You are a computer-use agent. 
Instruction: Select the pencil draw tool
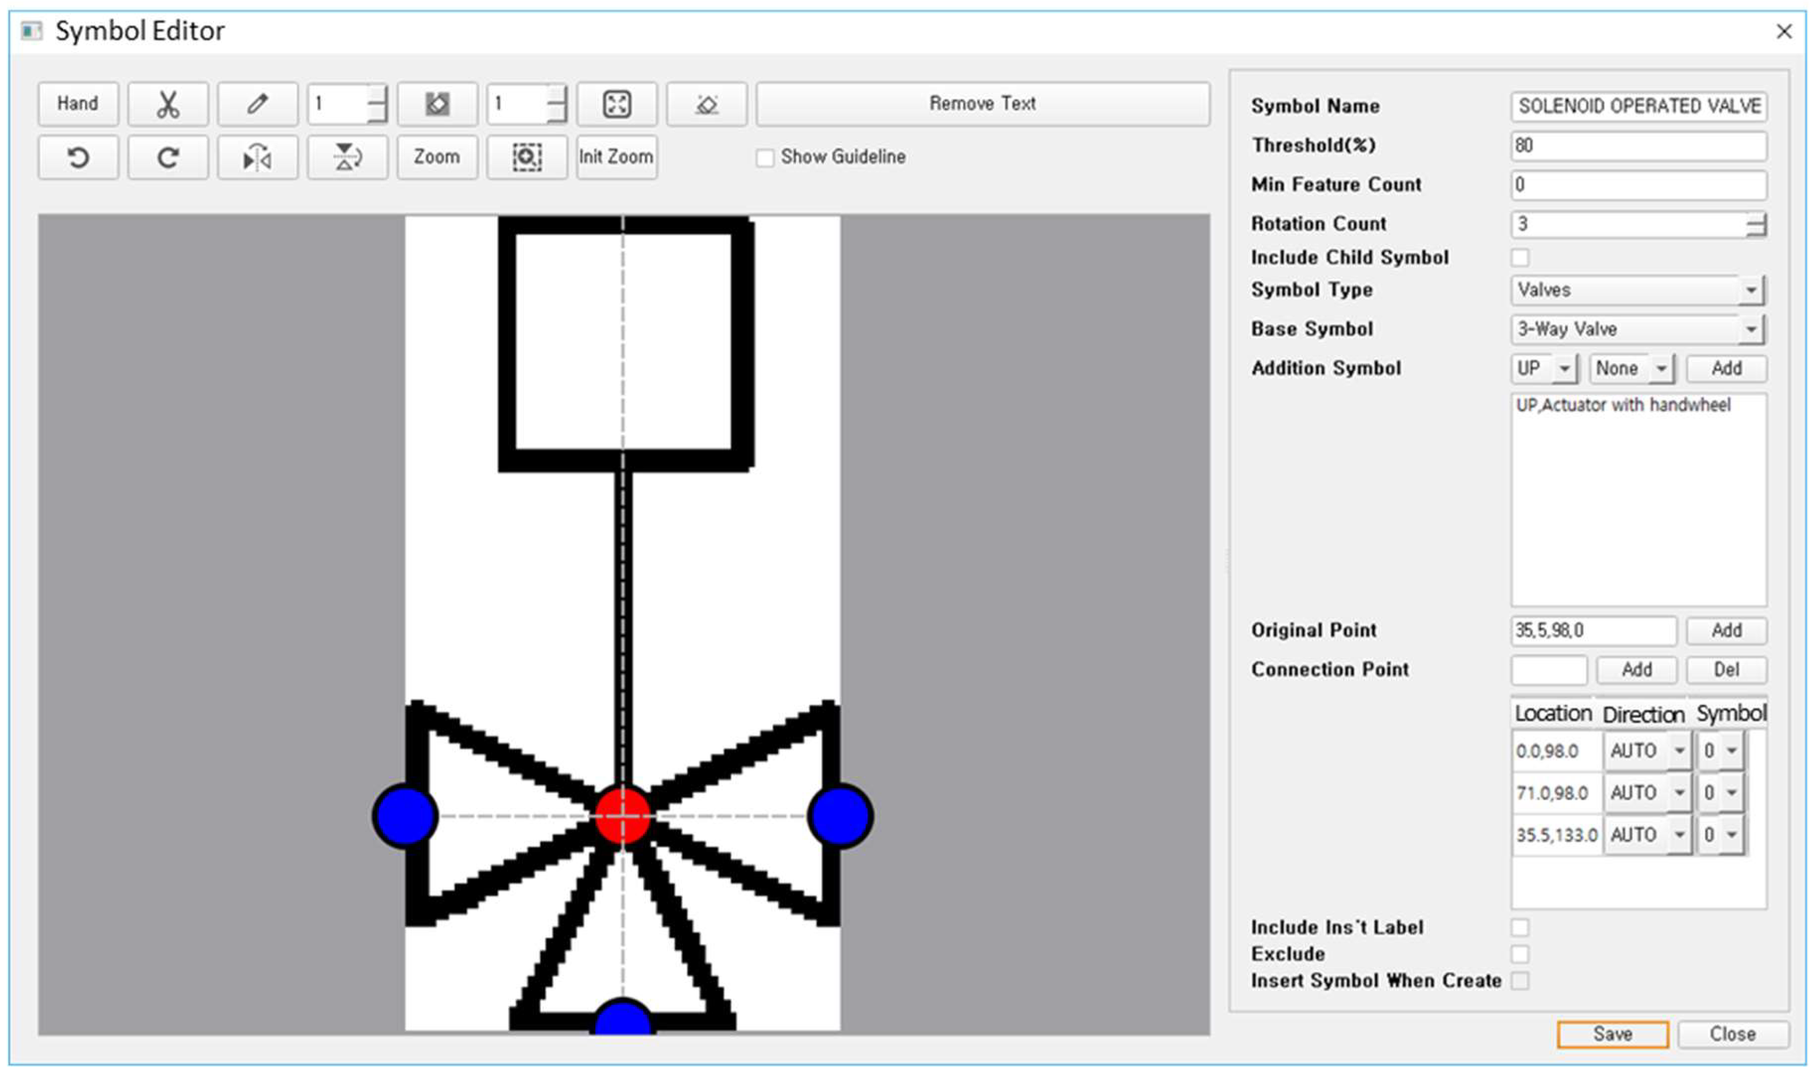[x=257, y=104]
